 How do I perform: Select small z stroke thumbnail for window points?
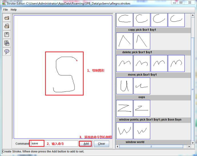click(x=142, y=108)
